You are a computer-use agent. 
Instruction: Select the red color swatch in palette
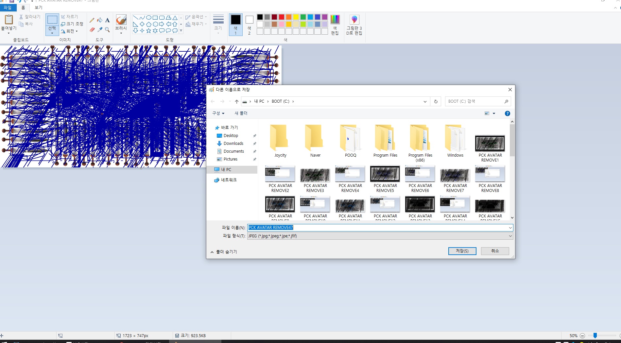(282, 17)
